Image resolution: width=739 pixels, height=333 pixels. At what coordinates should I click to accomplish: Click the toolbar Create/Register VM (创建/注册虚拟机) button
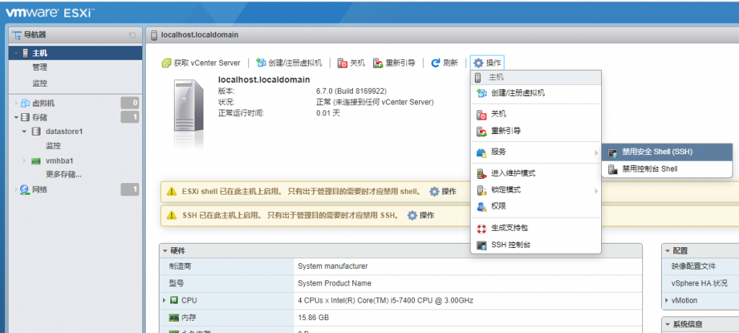(289, 63)
